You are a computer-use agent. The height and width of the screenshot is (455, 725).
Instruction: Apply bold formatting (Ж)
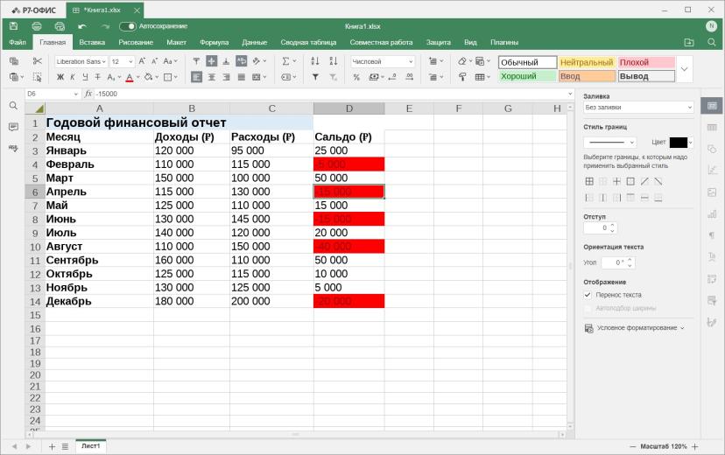coord(60,77)
